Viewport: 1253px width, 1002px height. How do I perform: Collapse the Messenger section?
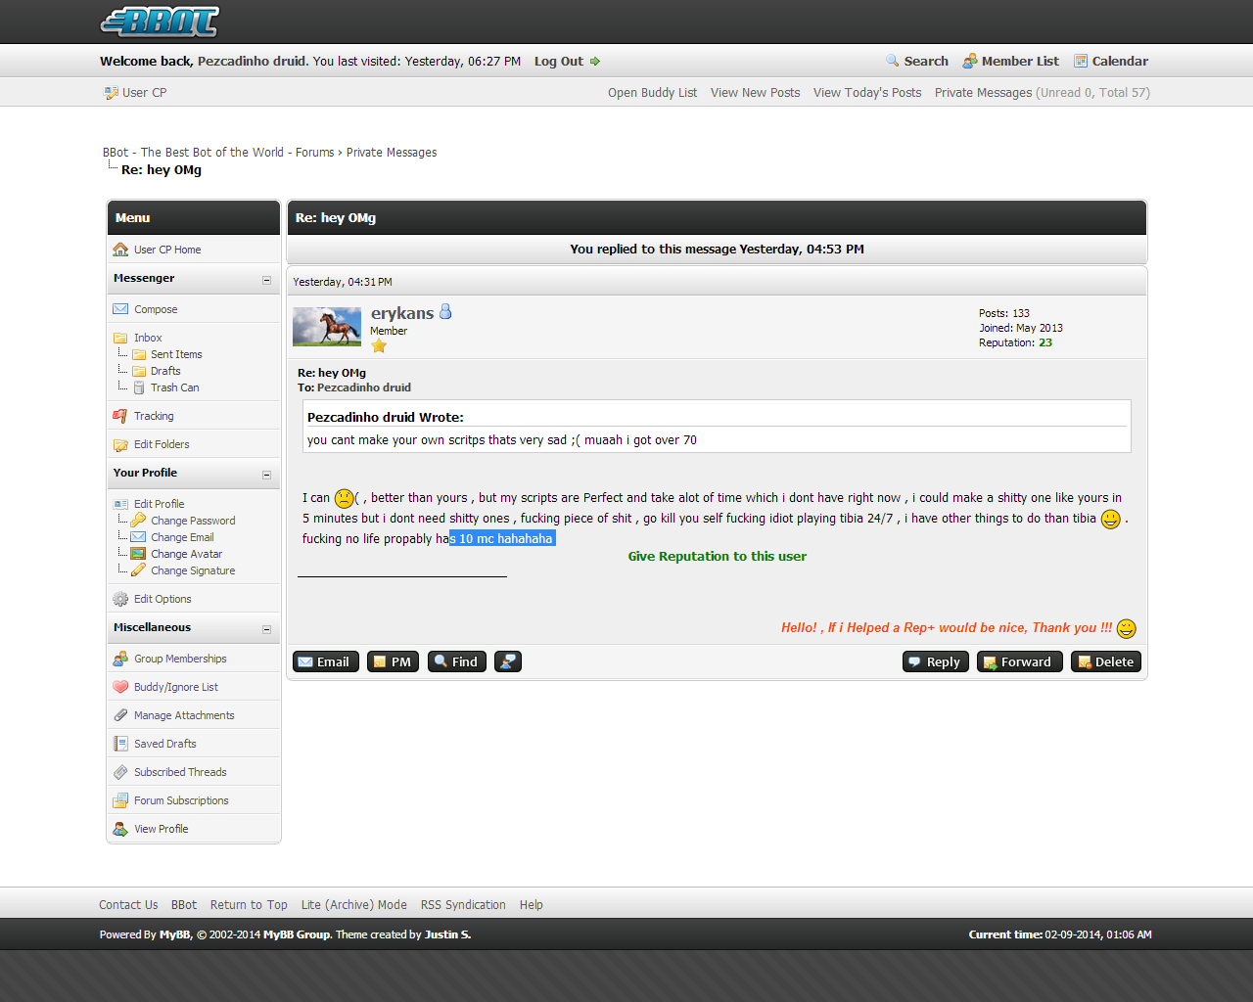coord(266,280)
